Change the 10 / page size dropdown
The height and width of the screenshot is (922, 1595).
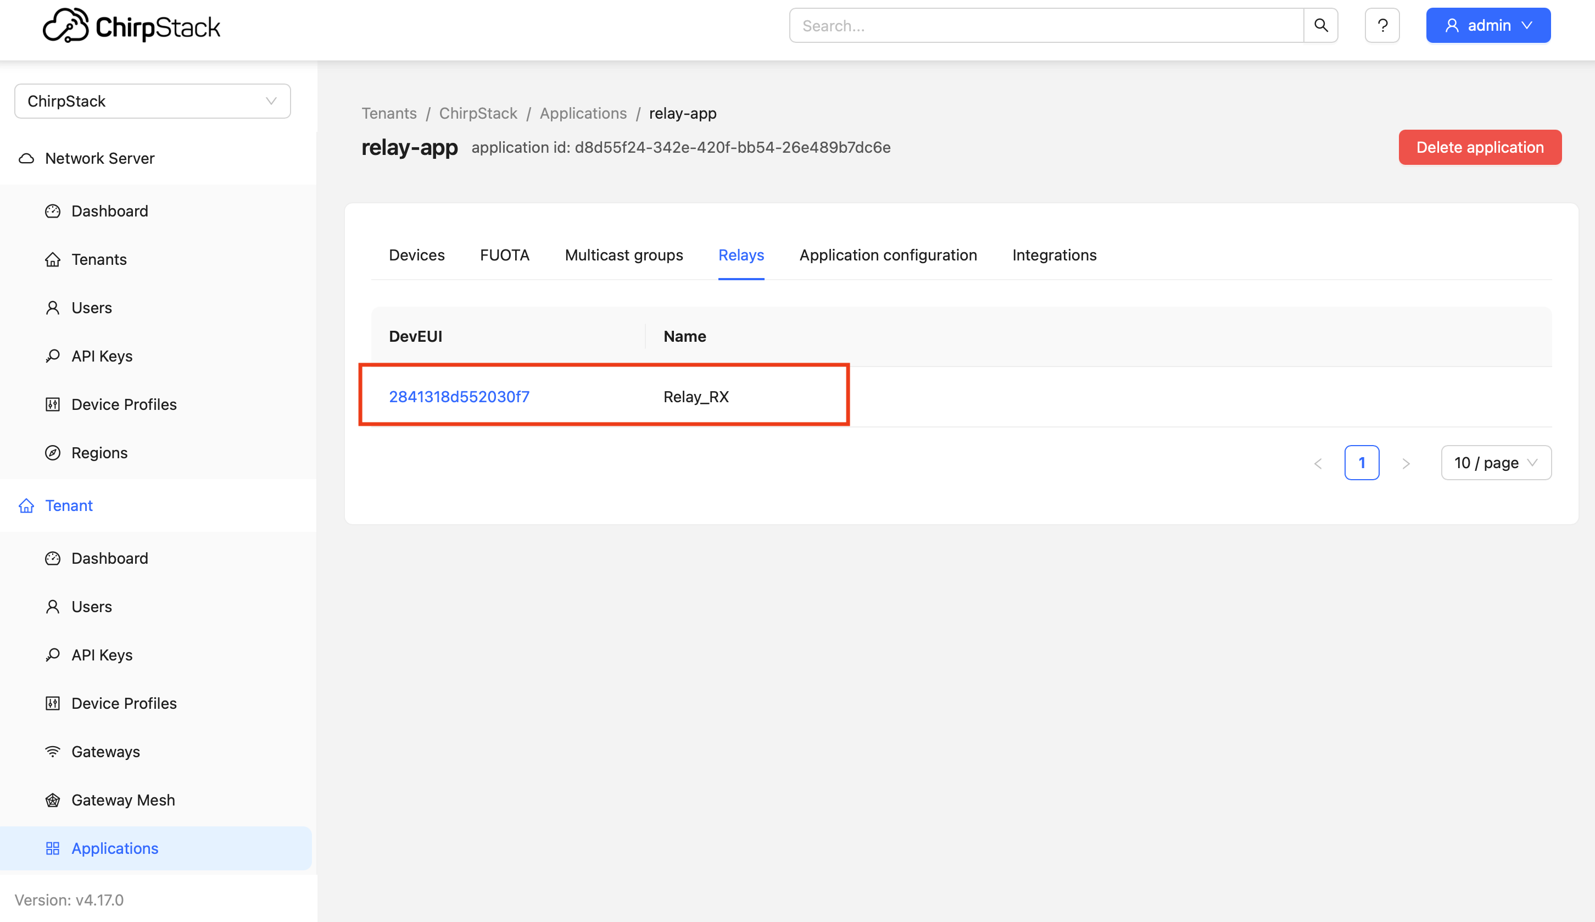pos(1496,463)
